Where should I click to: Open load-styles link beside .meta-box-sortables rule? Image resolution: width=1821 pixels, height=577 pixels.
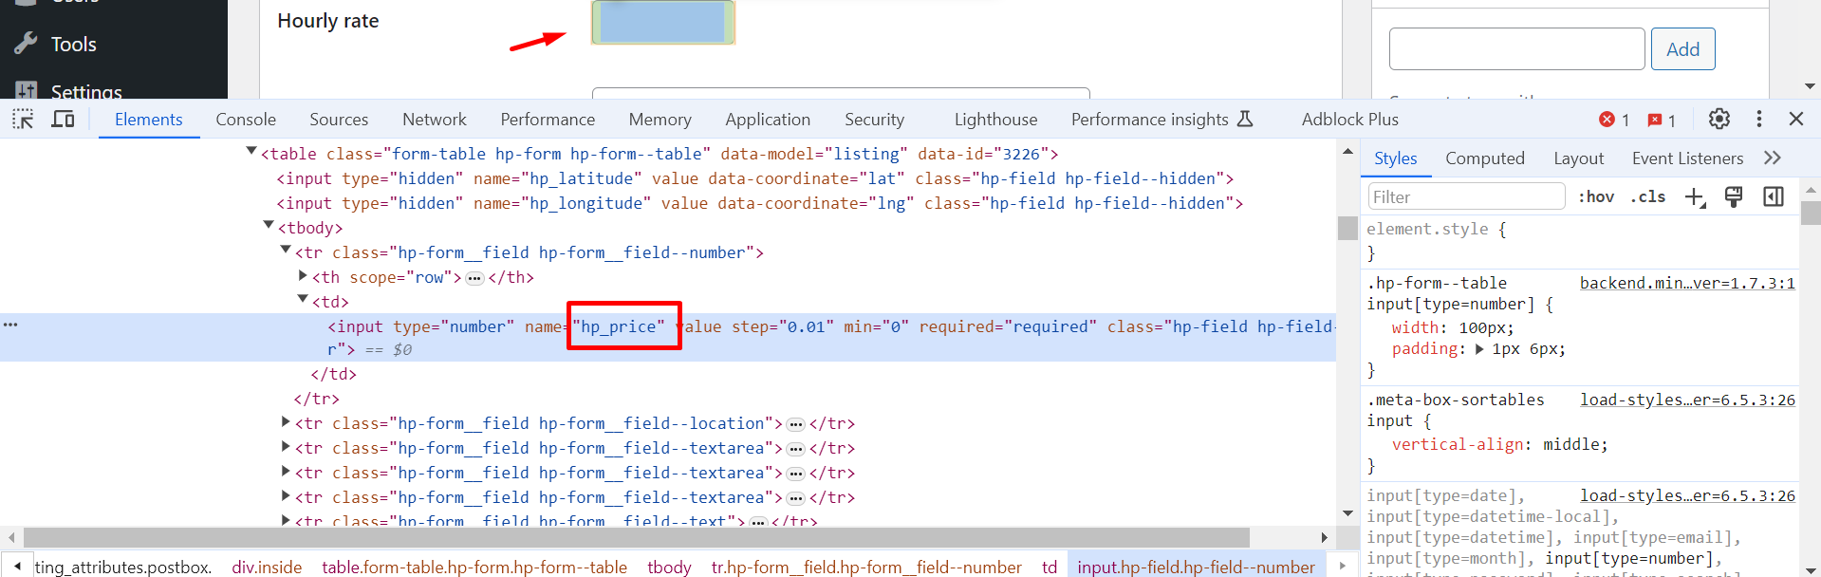click(x=1687, y=400)
